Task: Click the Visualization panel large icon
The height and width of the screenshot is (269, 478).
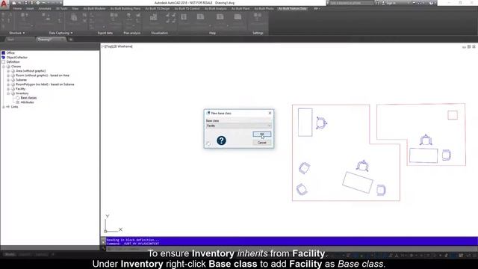Action: [153, 18]
